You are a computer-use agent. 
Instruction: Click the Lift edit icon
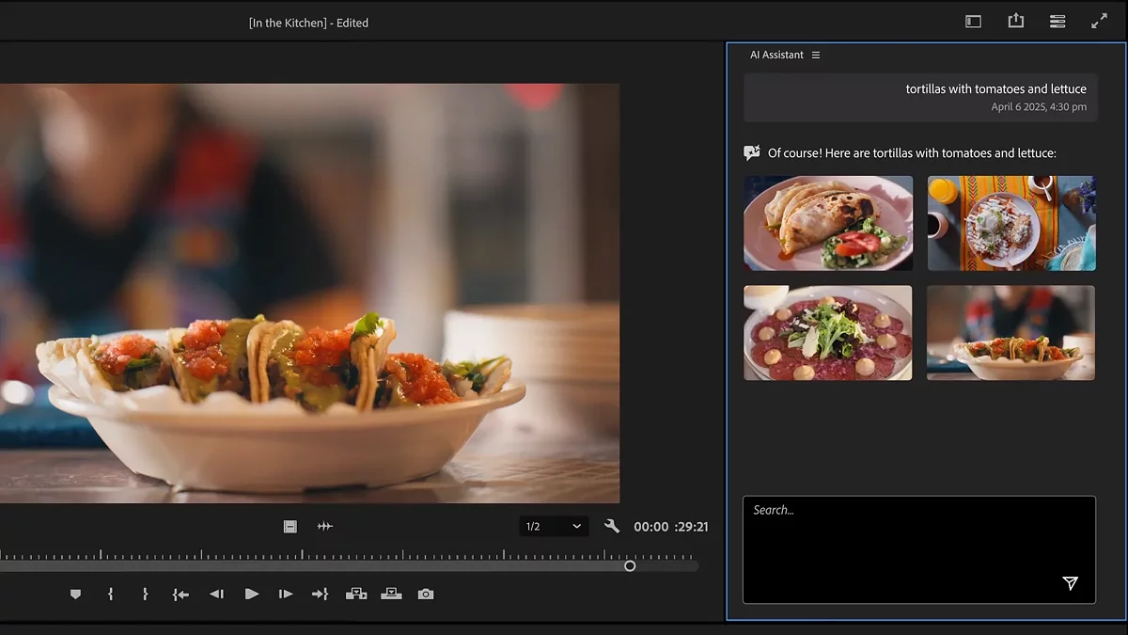tap(356, 595)
